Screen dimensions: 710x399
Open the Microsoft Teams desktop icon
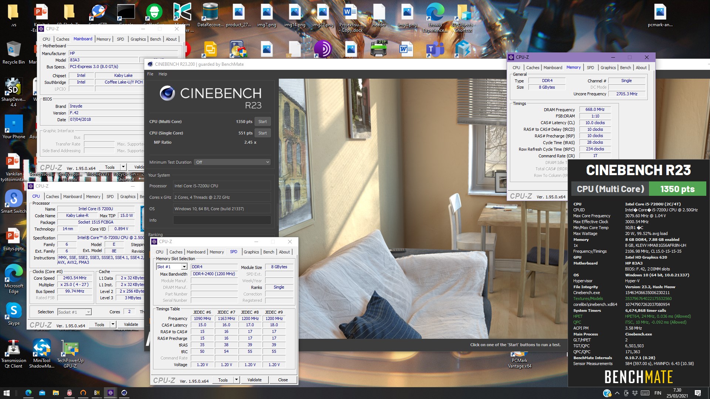[435, 49]
